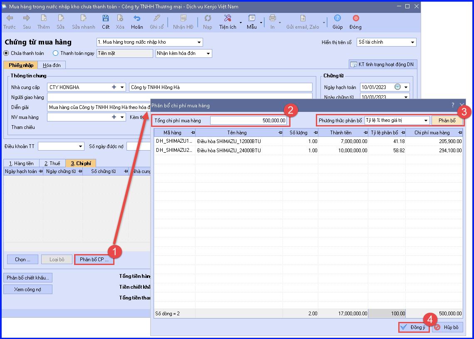Viewport: 474px width, 339px height.
Task: Click the plus icon beside Nhà cung cấp
Action: tap(114, 87)
